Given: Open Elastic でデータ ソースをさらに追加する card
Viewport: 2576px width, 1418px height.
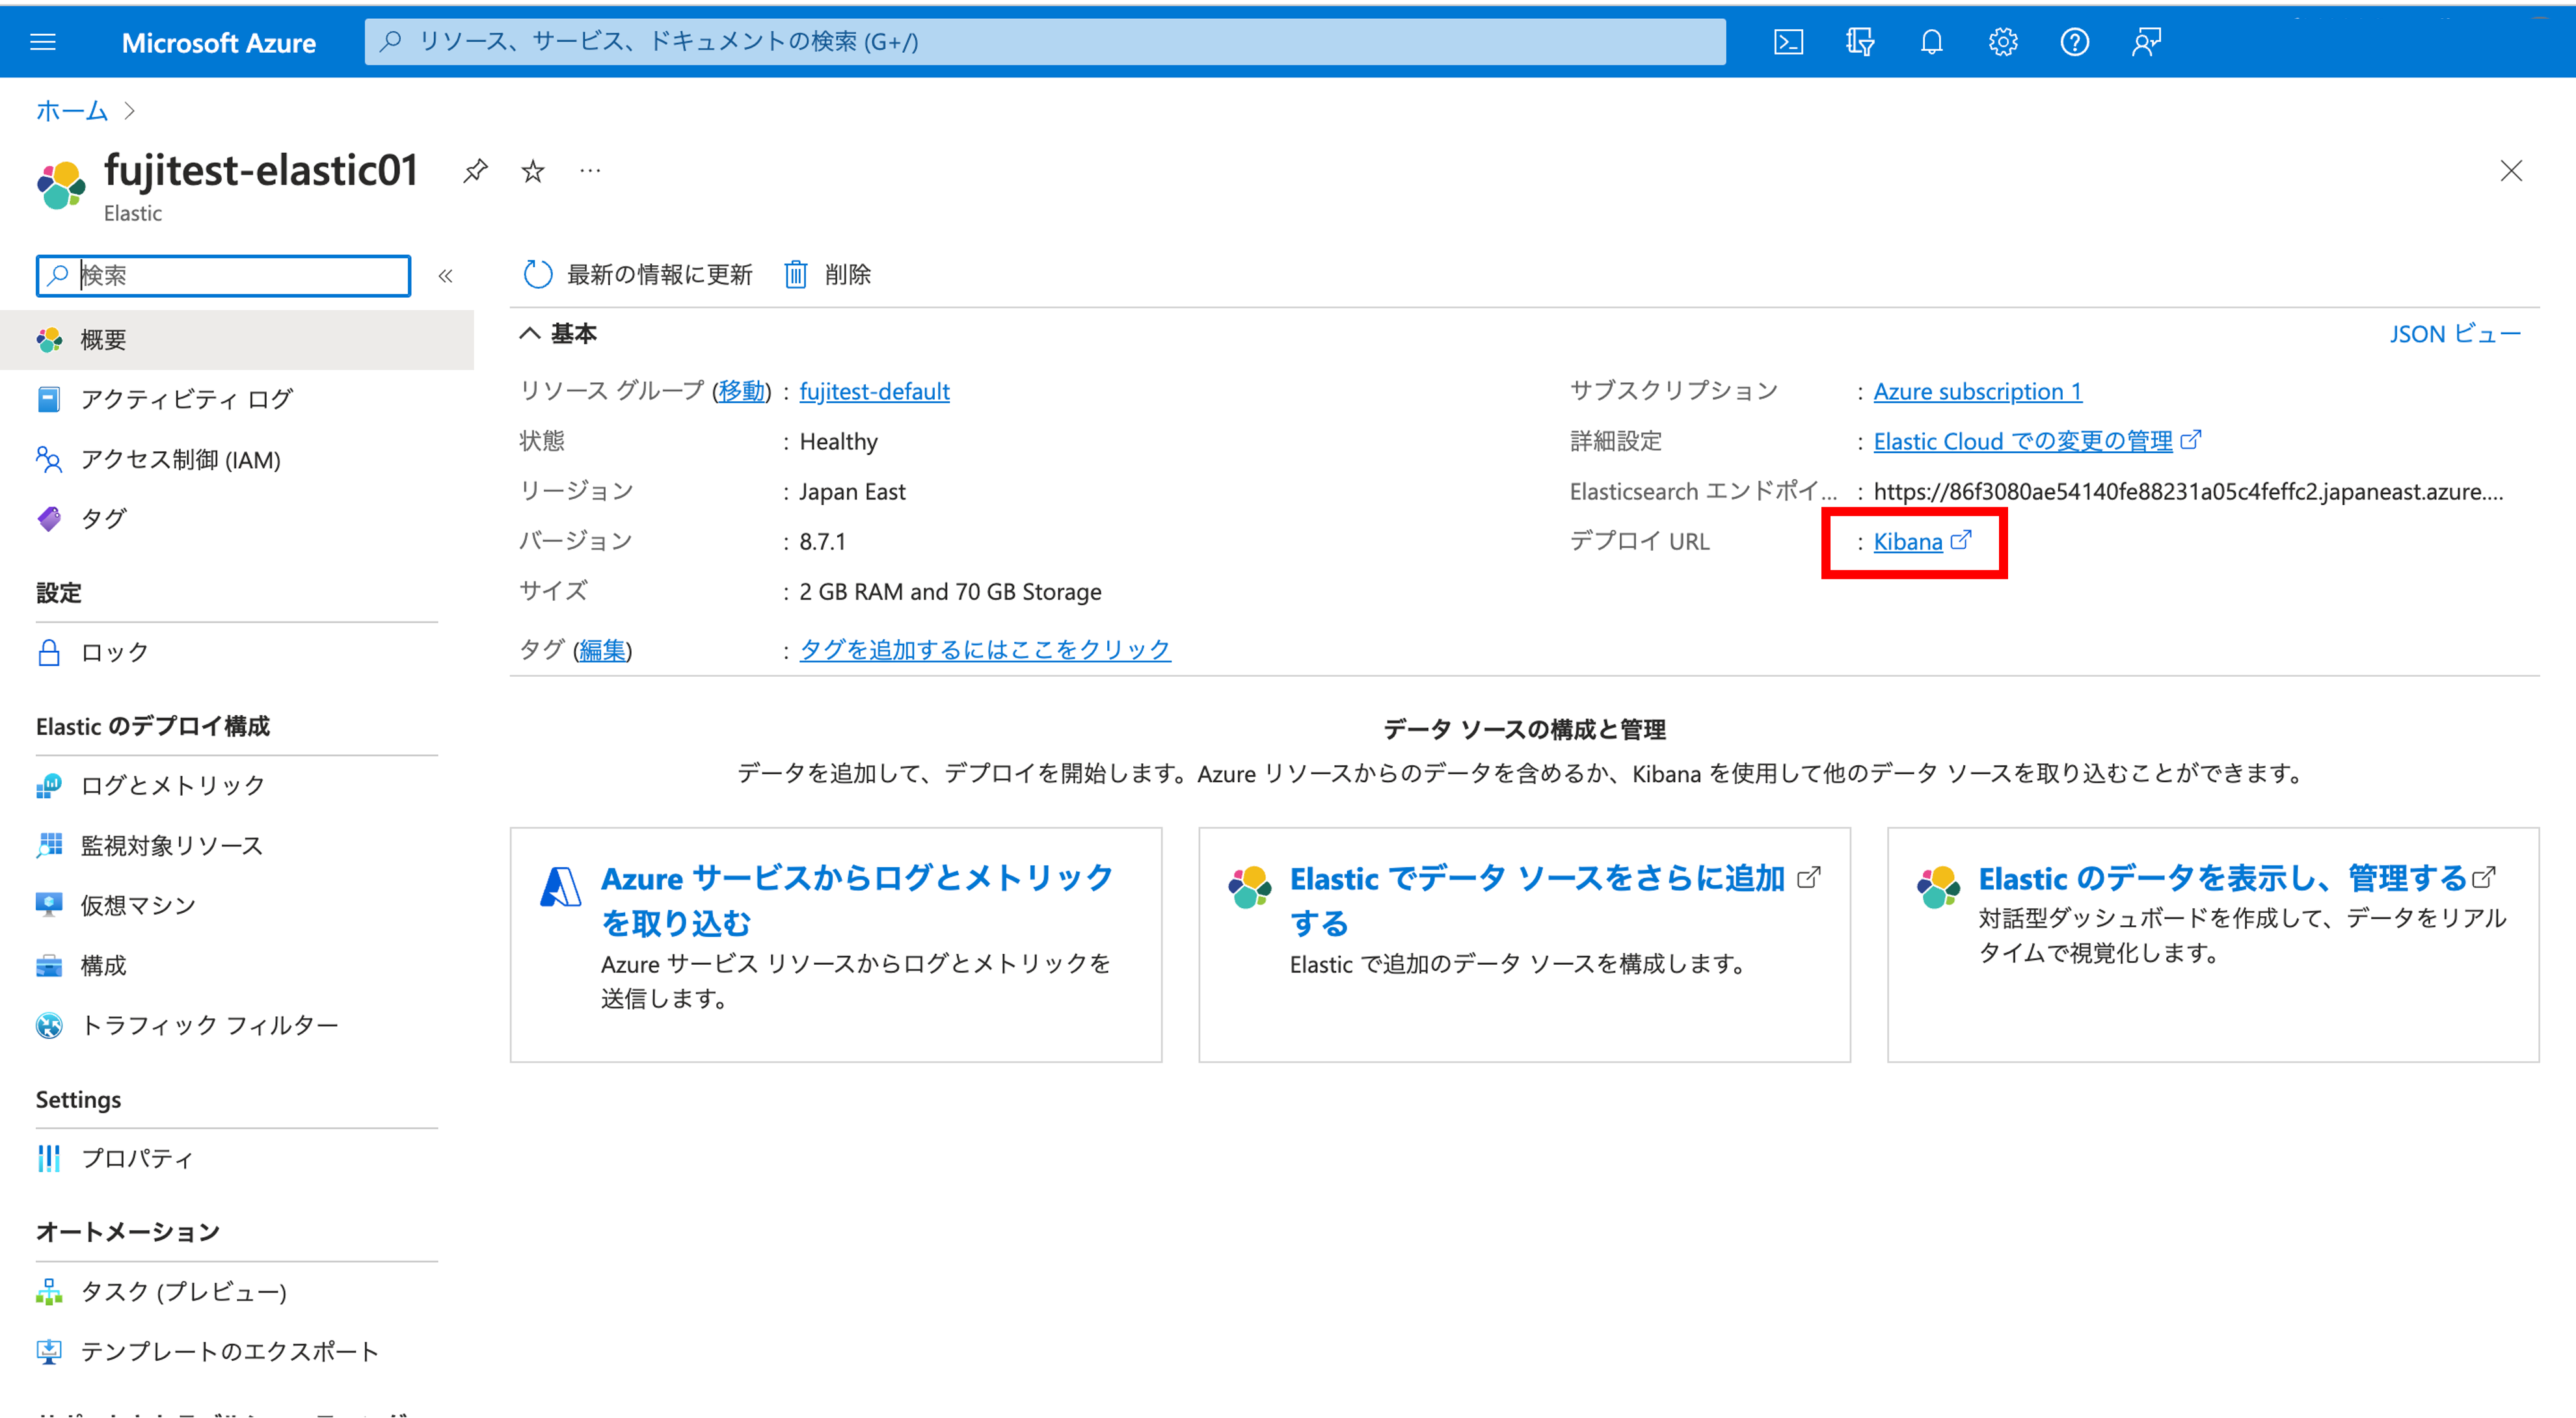Looking at the screenshot, I should (1524, 944).
